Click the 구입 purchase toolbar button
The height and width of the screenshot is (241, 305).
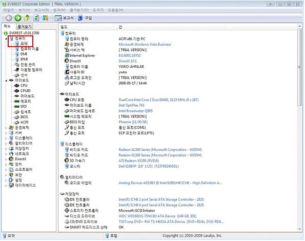(x=85, y=18)
